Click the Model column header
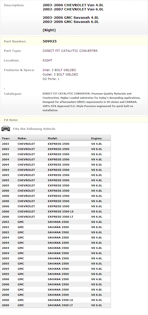Screen dimensions: 148x315 tap(53, 138)
